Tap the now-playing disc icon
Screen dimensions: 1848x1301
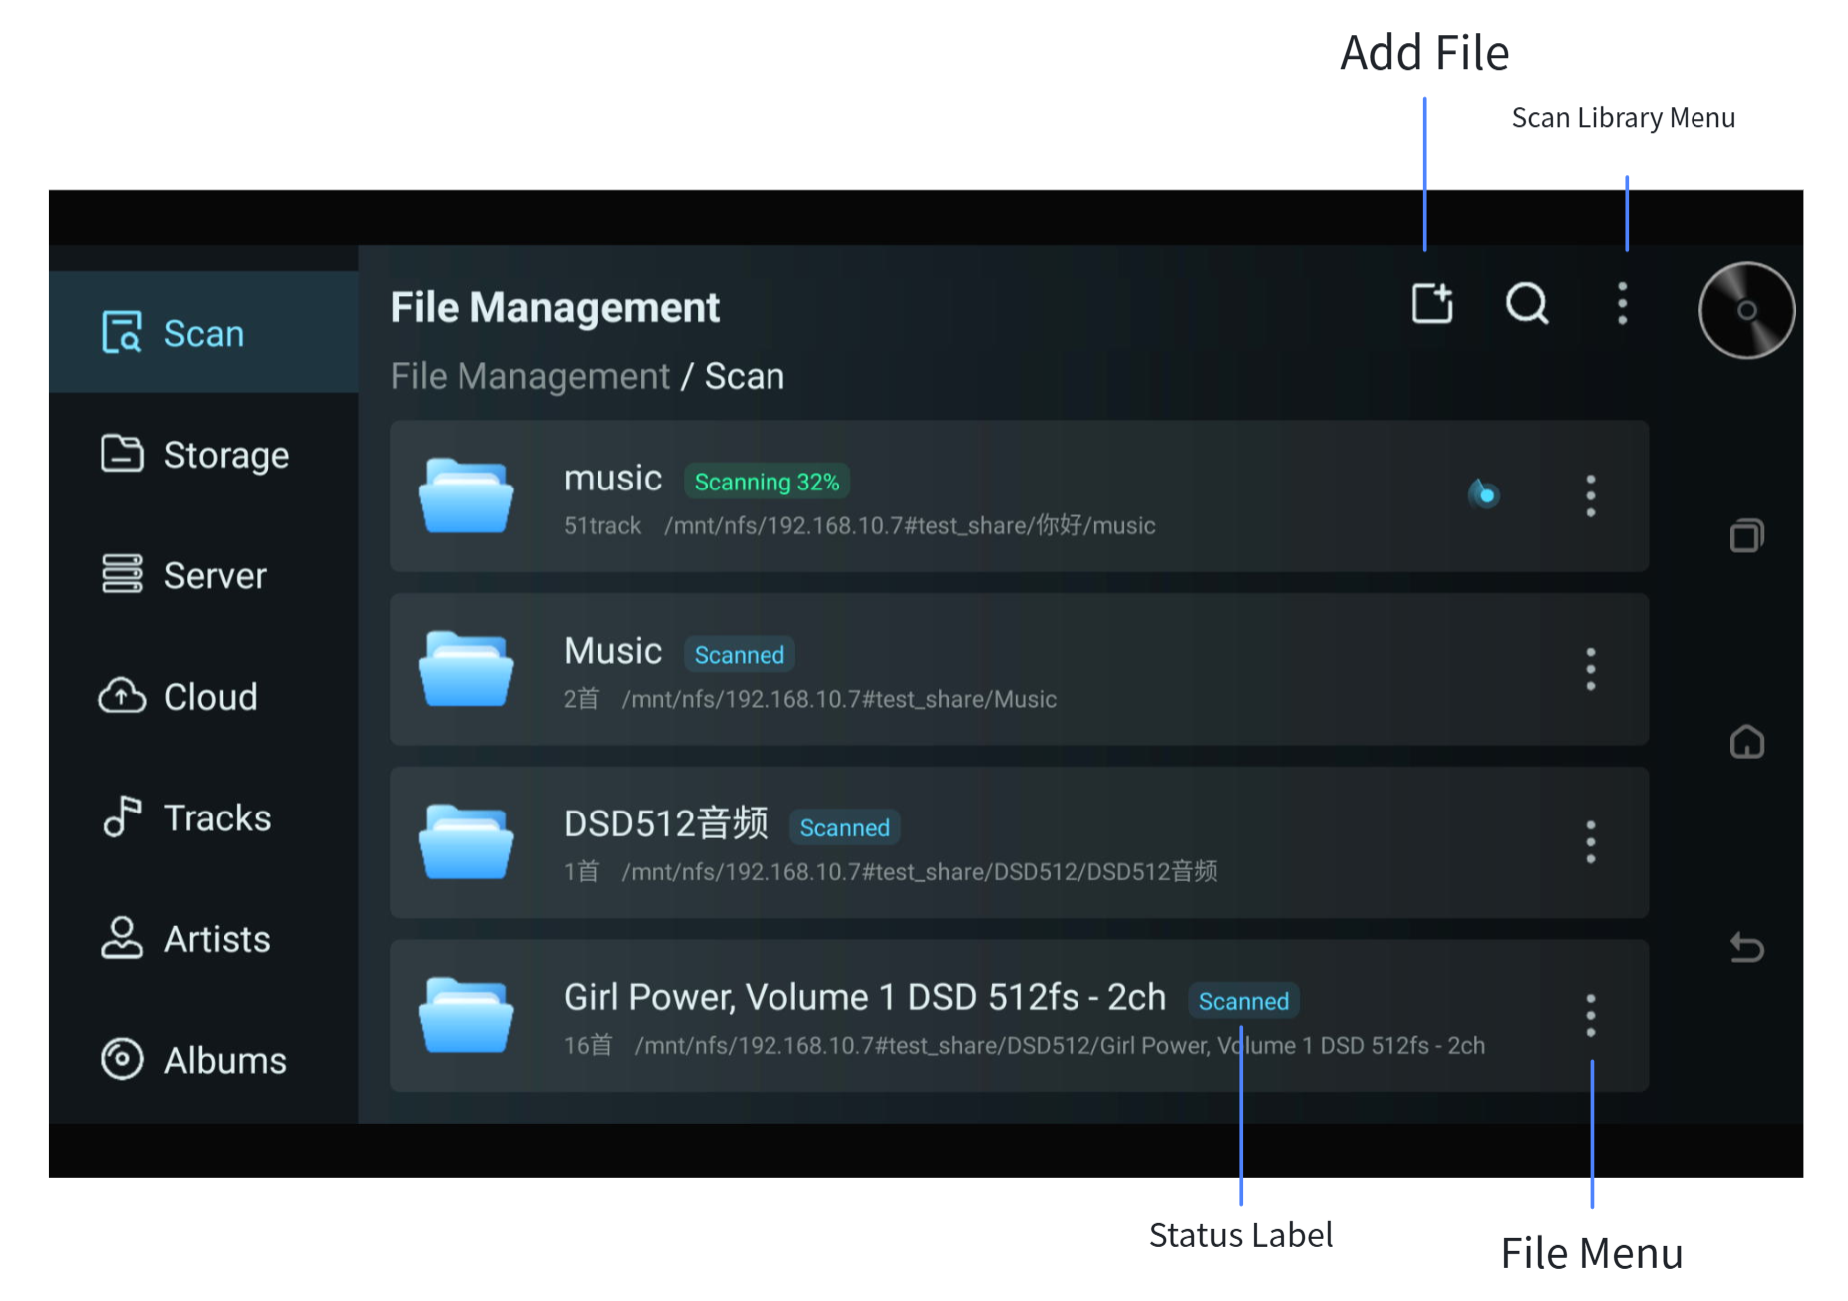(1746, 310)
